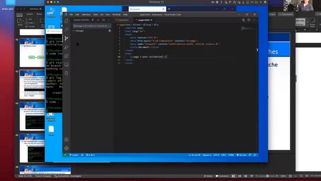Viewport: 321px width, 181px height.
Task: Select the Source Control icon in activity bar
Action: tap(66, 38)
